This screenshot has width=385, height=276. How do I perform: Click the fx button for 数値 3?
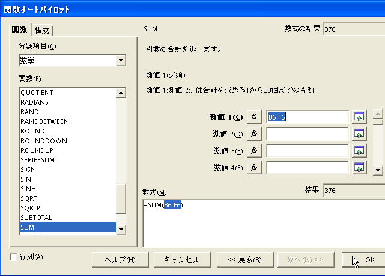click(254, 150)
